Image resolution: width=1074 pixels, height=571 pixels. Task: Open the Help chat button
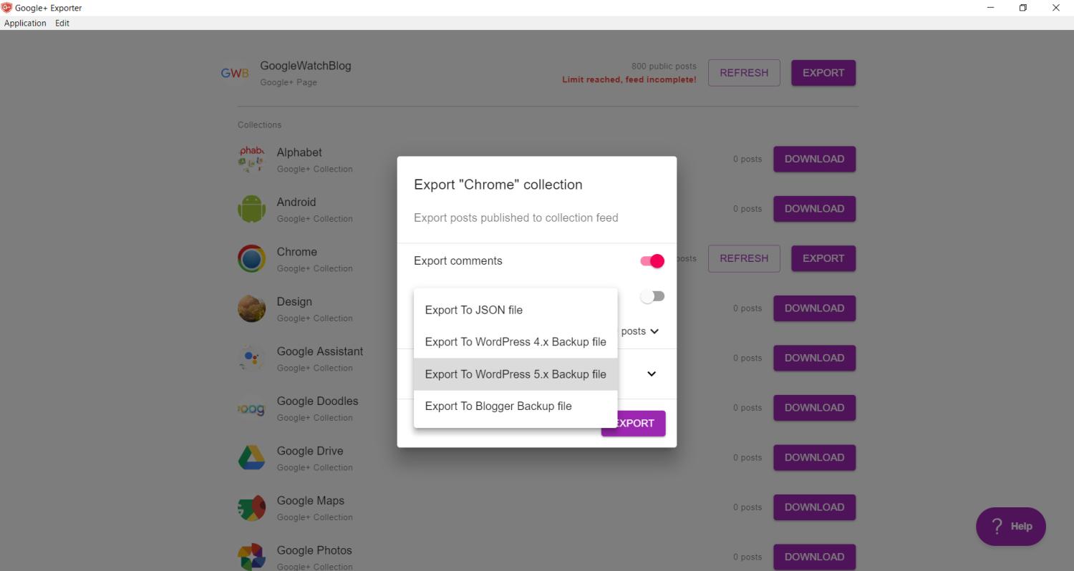[x=1010, y=527]
